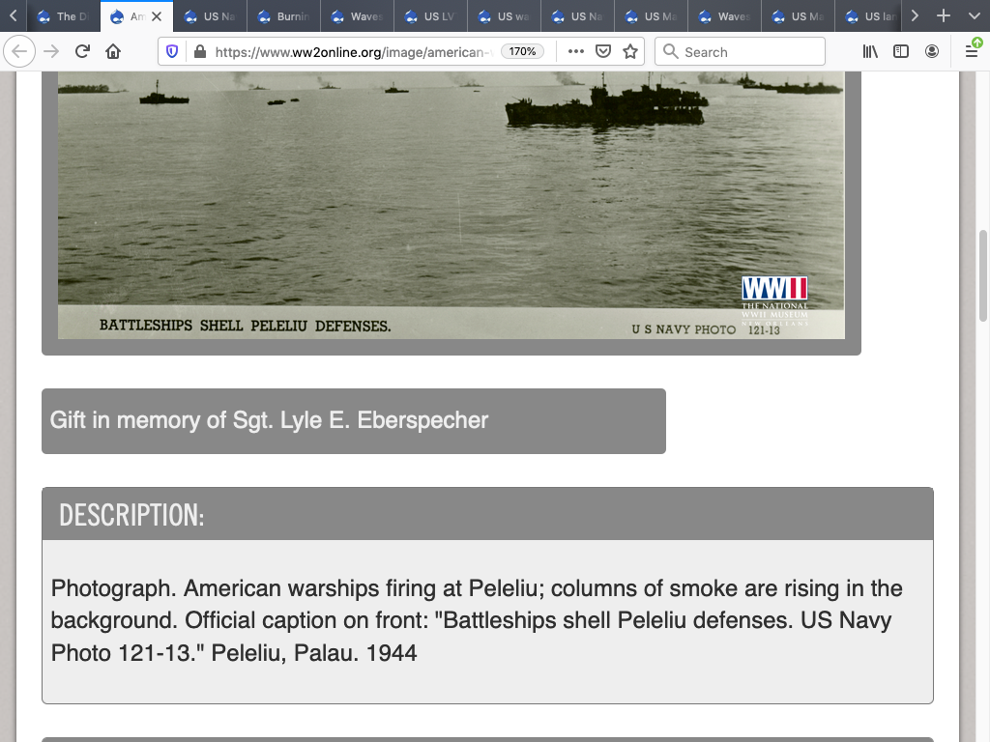Click the vertical page scrollbar thumb
This screenshot has height=742, width=990.
point(983,275)
